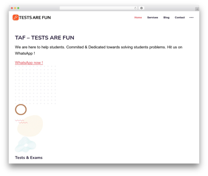Image resolution: width=208 pixels, height=176 pixels.
Task: Click paragraph starting 'We are here to help'
Action: pyautogui.click(x=99, y=50)
